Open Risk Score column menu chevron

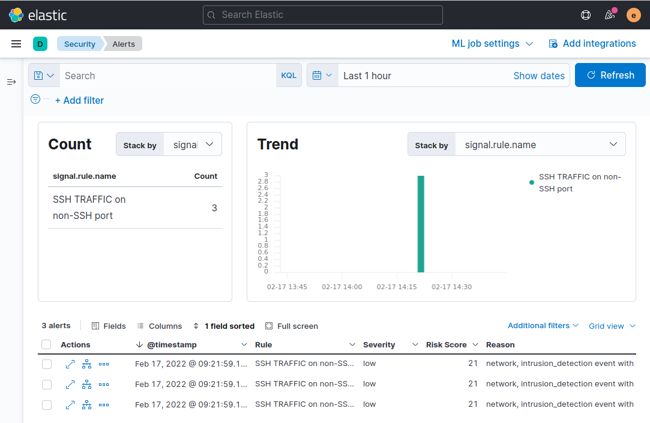[x=475, y=344]
